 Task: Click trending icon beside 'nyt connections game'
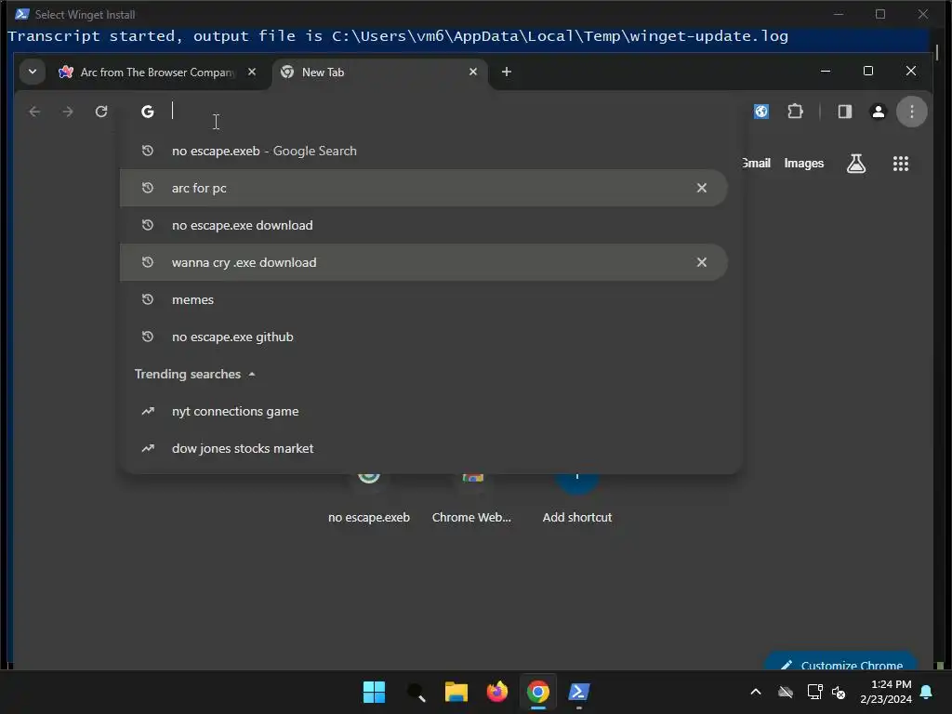148,411
